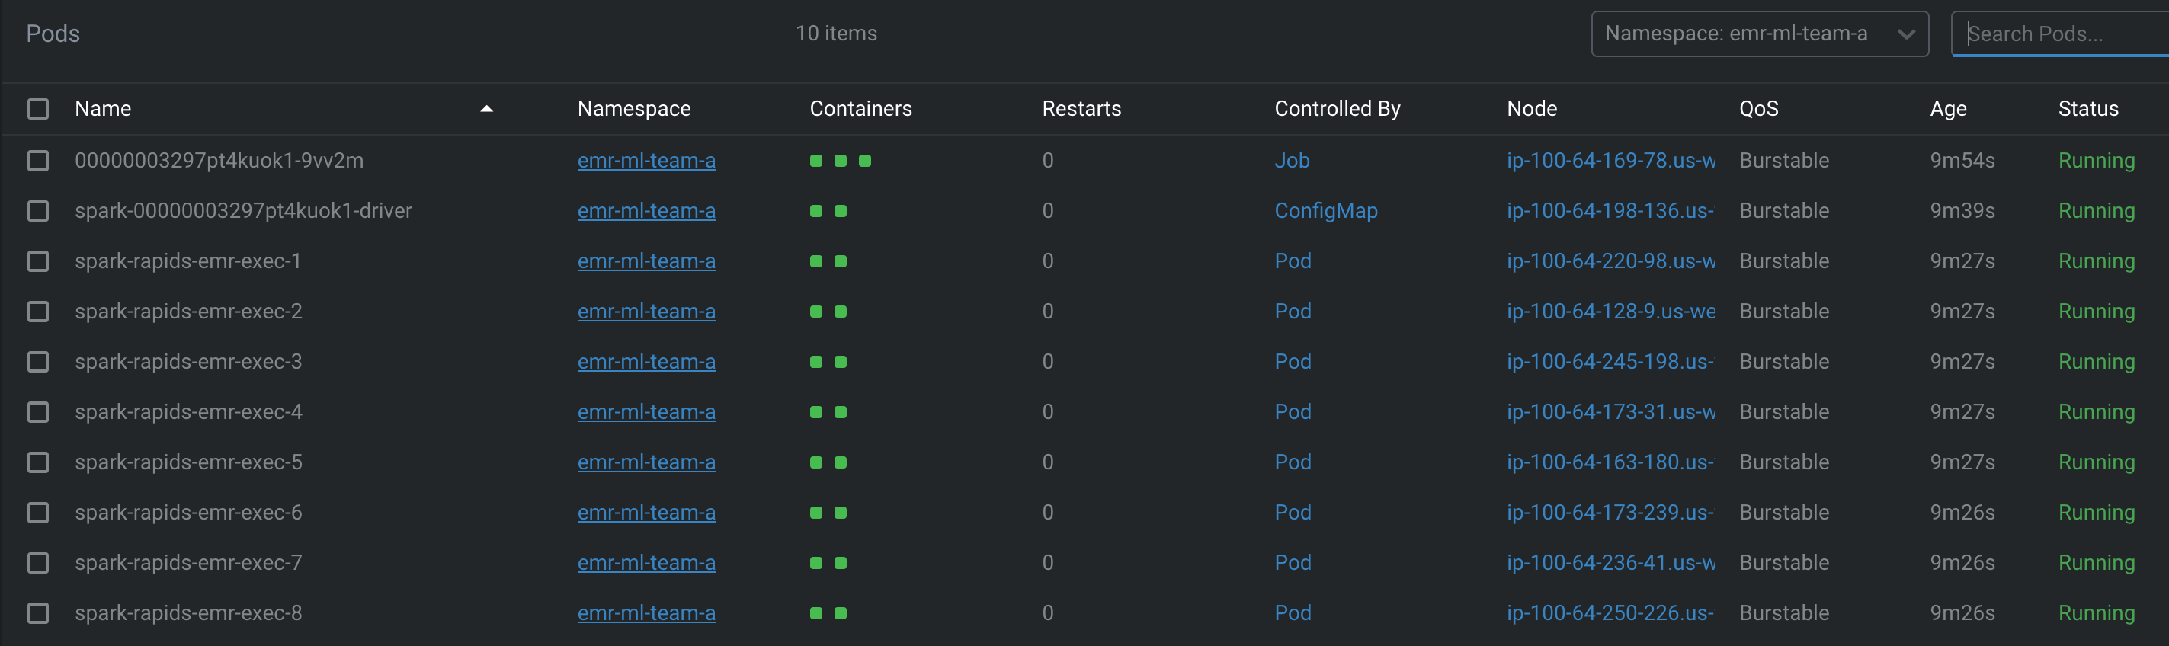Click first container indicator of 00000003297pt4kuok1-9vv2m
Screen dimensions: 2169x646
click(816, 161)
